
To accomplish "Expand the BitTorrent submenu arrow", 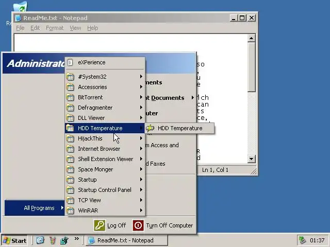I will click(141, 97).
